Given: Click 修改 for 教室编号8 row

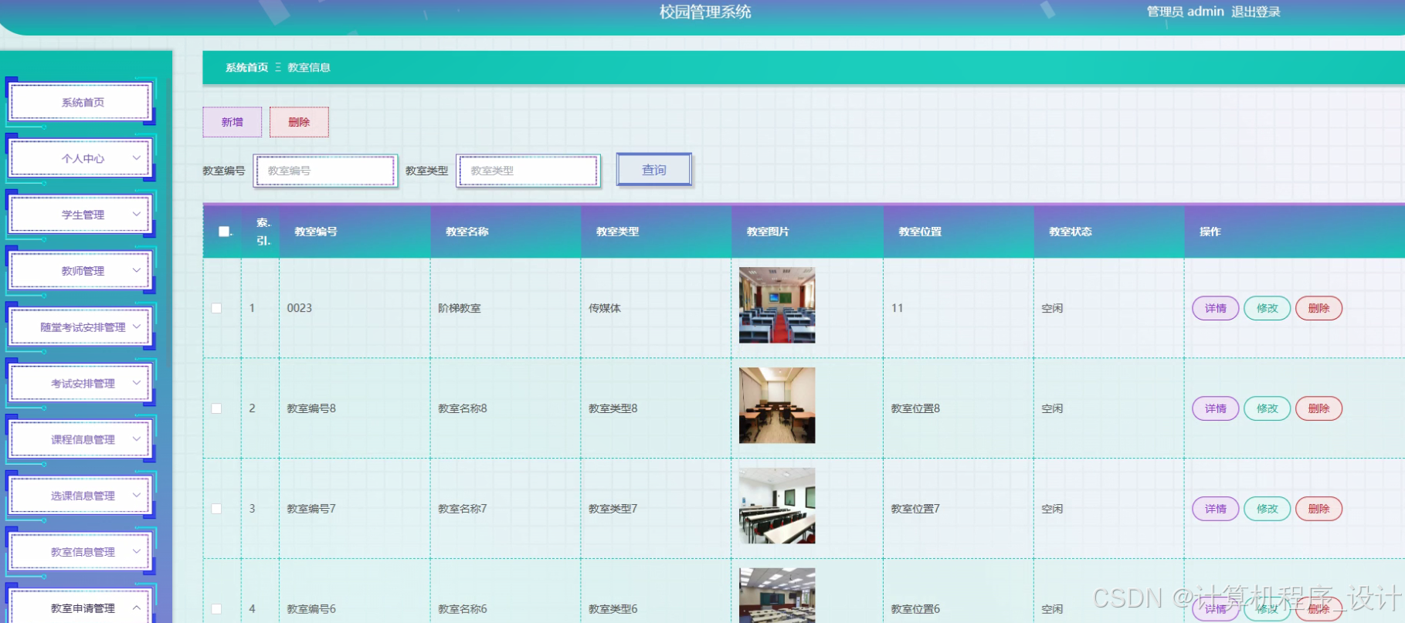Looking at the screenshot, I should point(1268,408).
